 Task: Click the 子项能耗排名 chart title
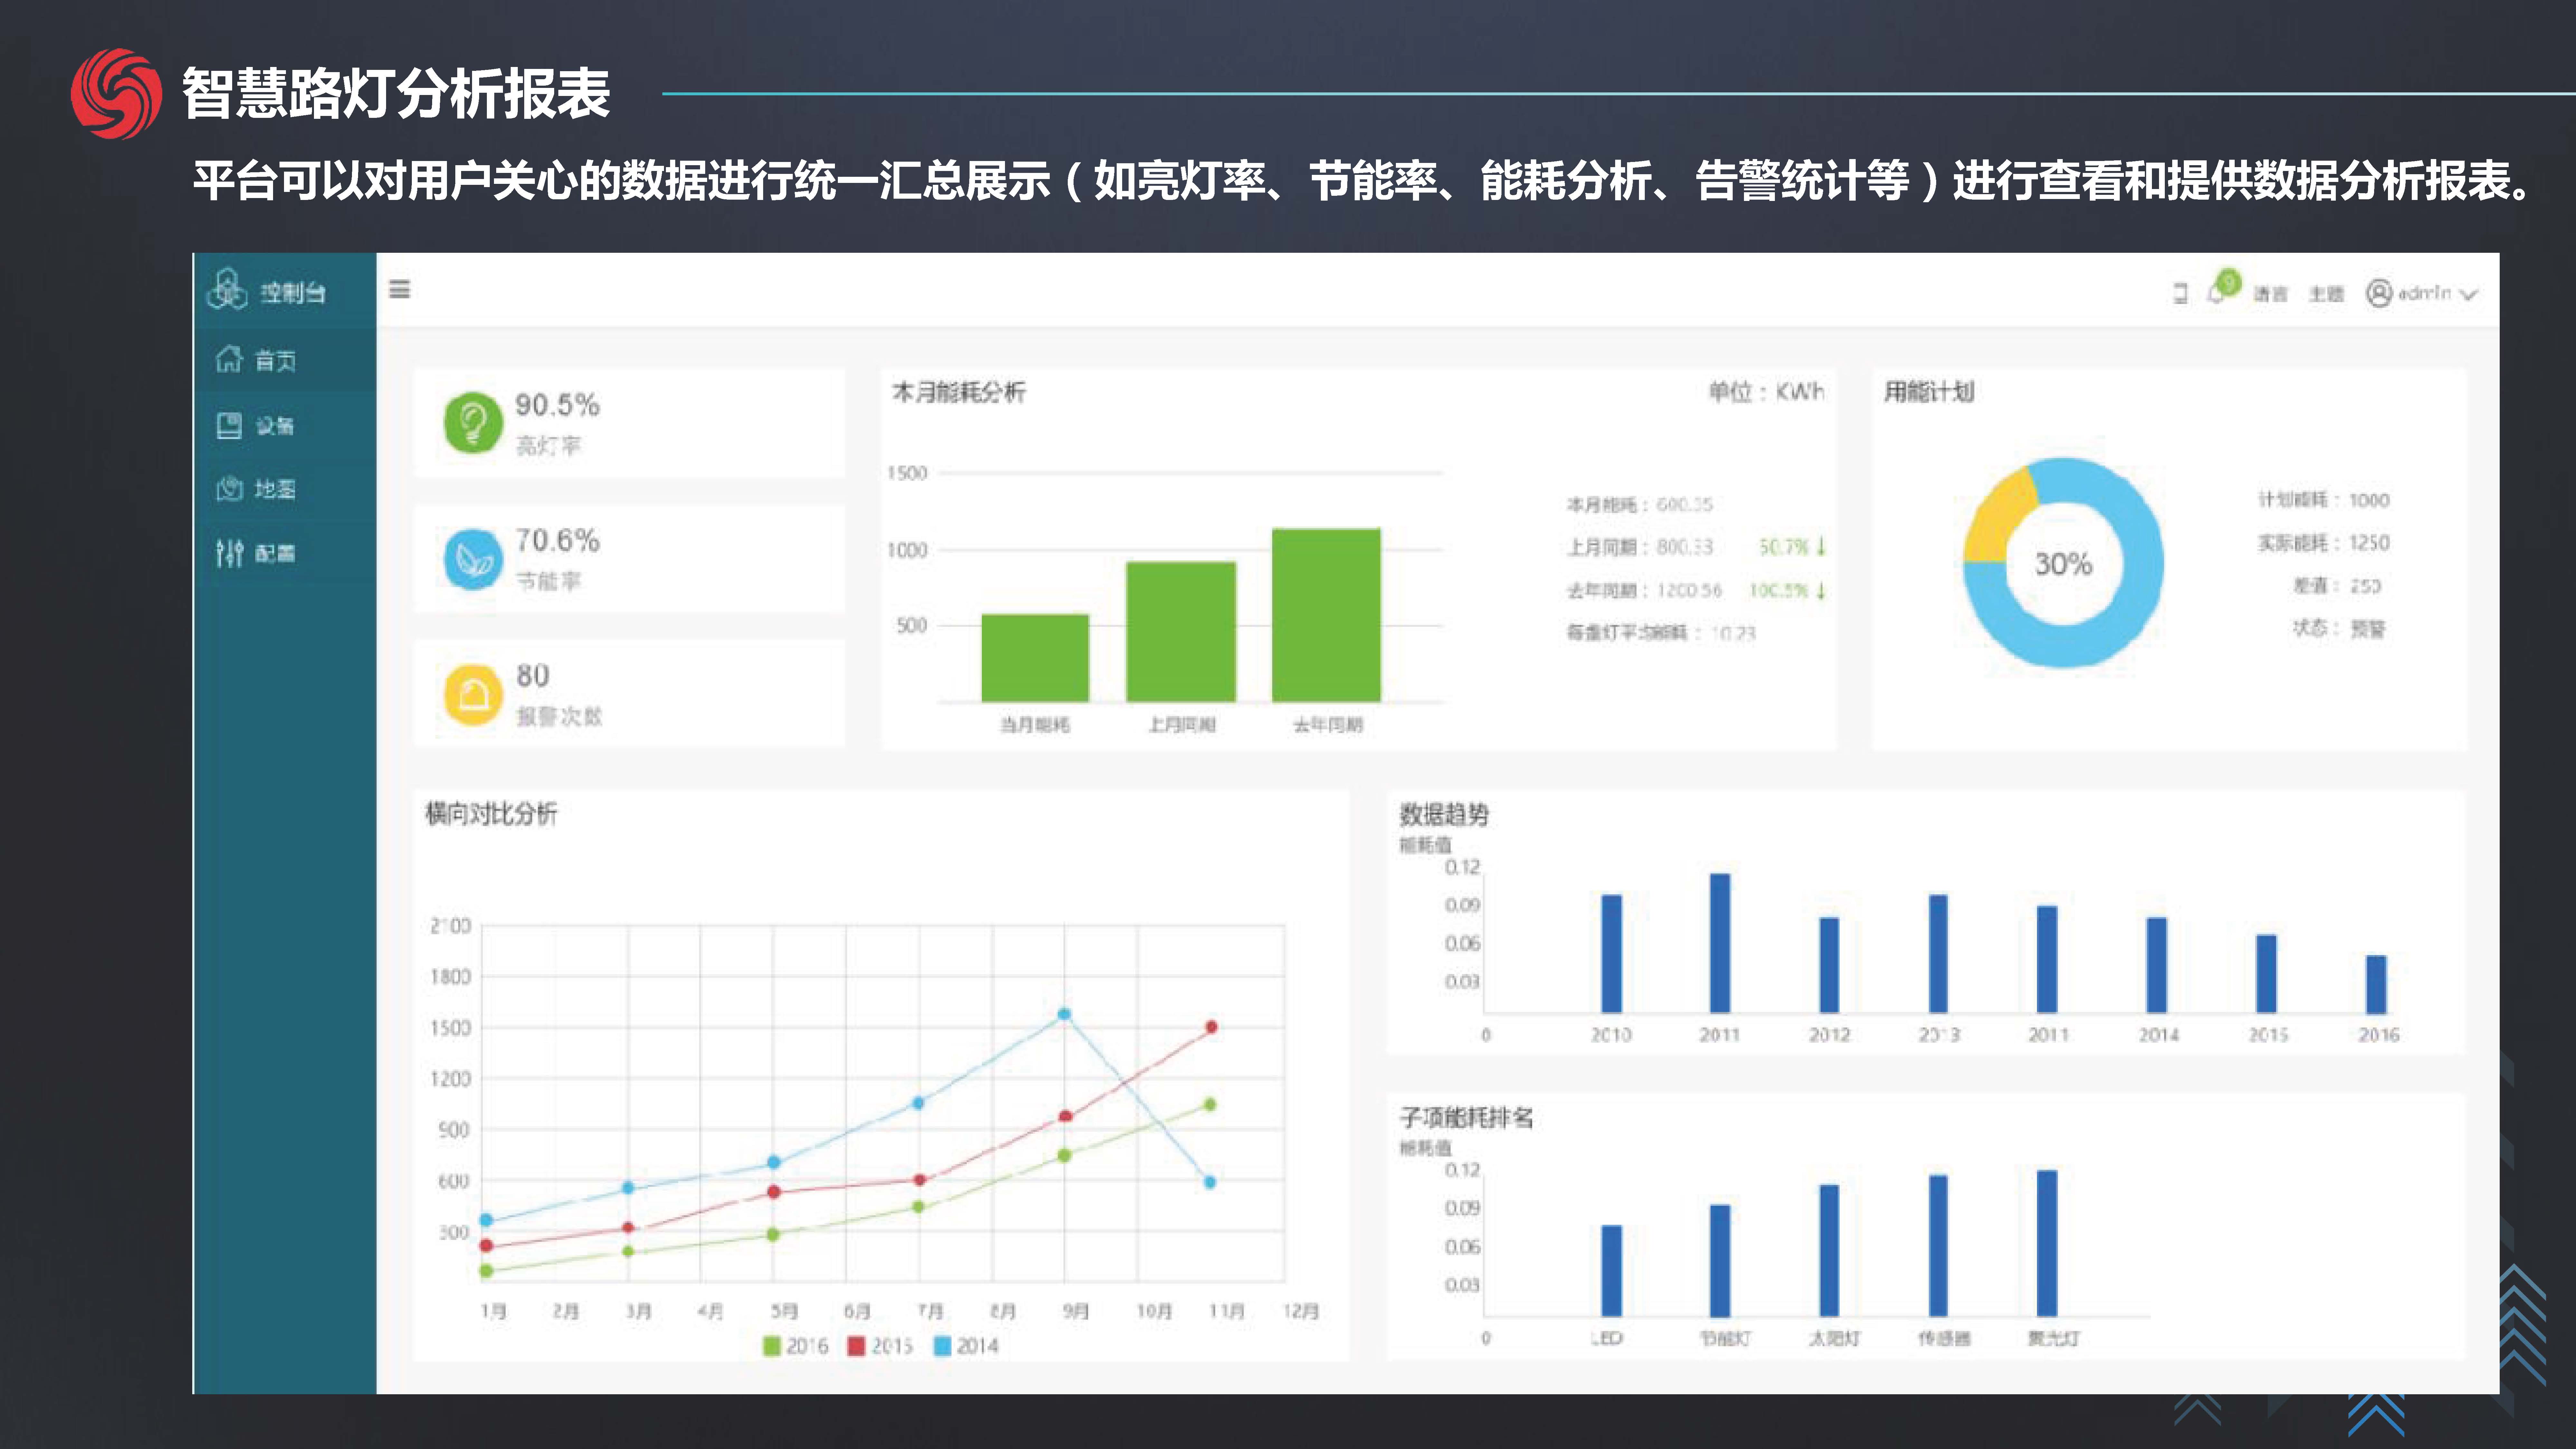coord(1466,1118)
